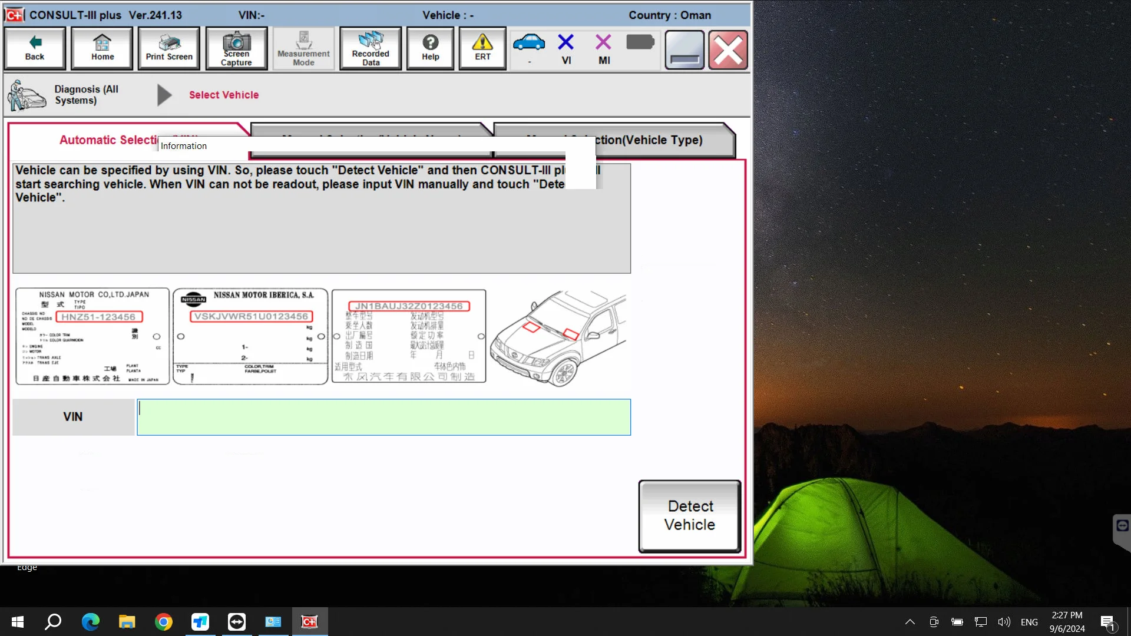Click the battery icon in system tray
This screenshot has width=1131, height=636.
(x=957, y=622)
